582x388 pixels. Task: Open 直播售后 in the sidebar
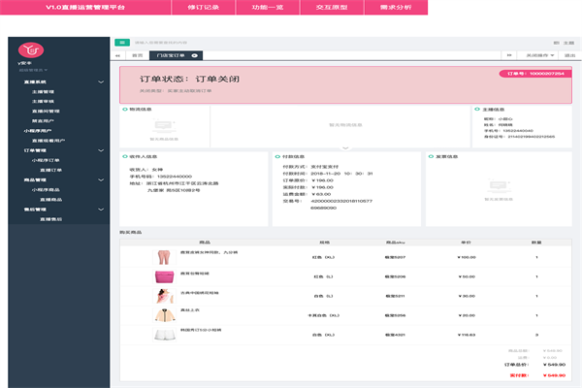coord(50,219)
